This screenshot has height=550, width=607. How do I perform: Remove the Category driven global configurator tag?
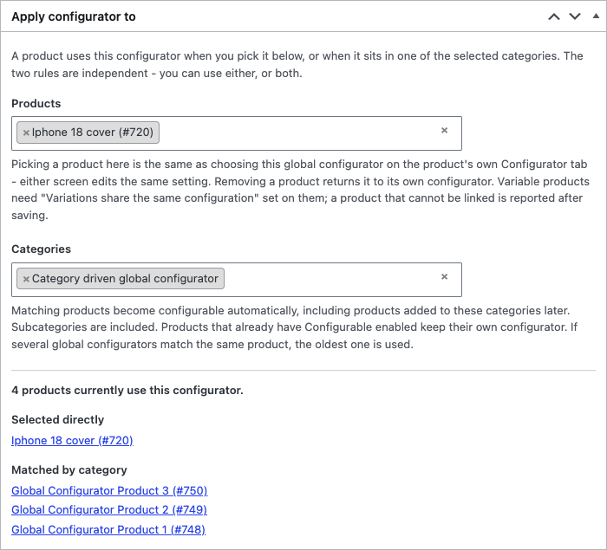(x=26, y=279)
